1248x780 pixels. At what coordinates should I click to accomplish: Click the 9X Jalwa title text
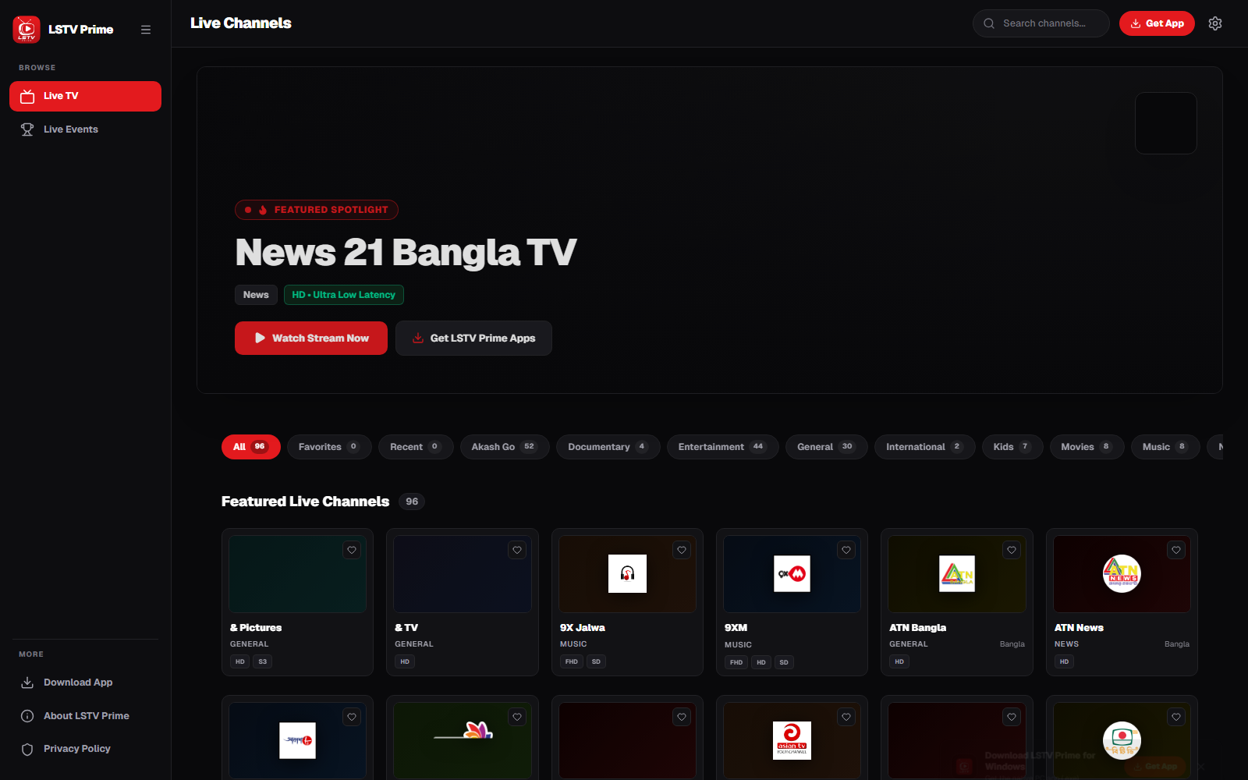pyautogui.click(x=583, y=628)
